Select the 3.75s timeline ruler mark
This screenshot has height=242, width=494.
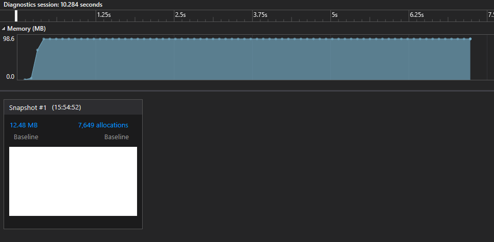click(260, 15)
